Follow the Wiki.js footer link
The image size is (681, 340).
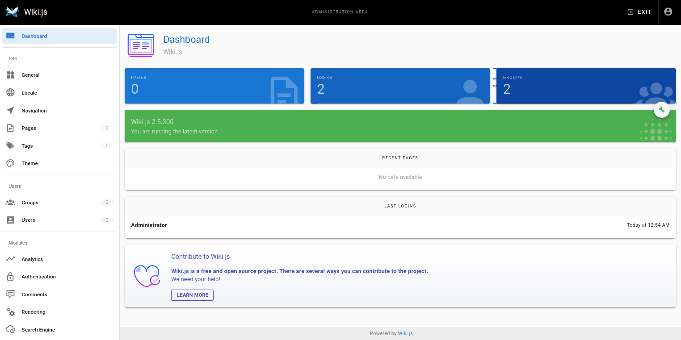(x=405, y=333)
